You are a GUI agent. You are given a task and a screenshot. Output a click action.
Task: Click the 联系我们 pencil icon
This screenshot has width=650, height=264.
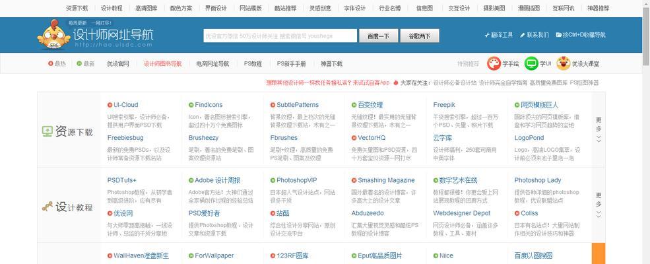(x=523, y=35)
